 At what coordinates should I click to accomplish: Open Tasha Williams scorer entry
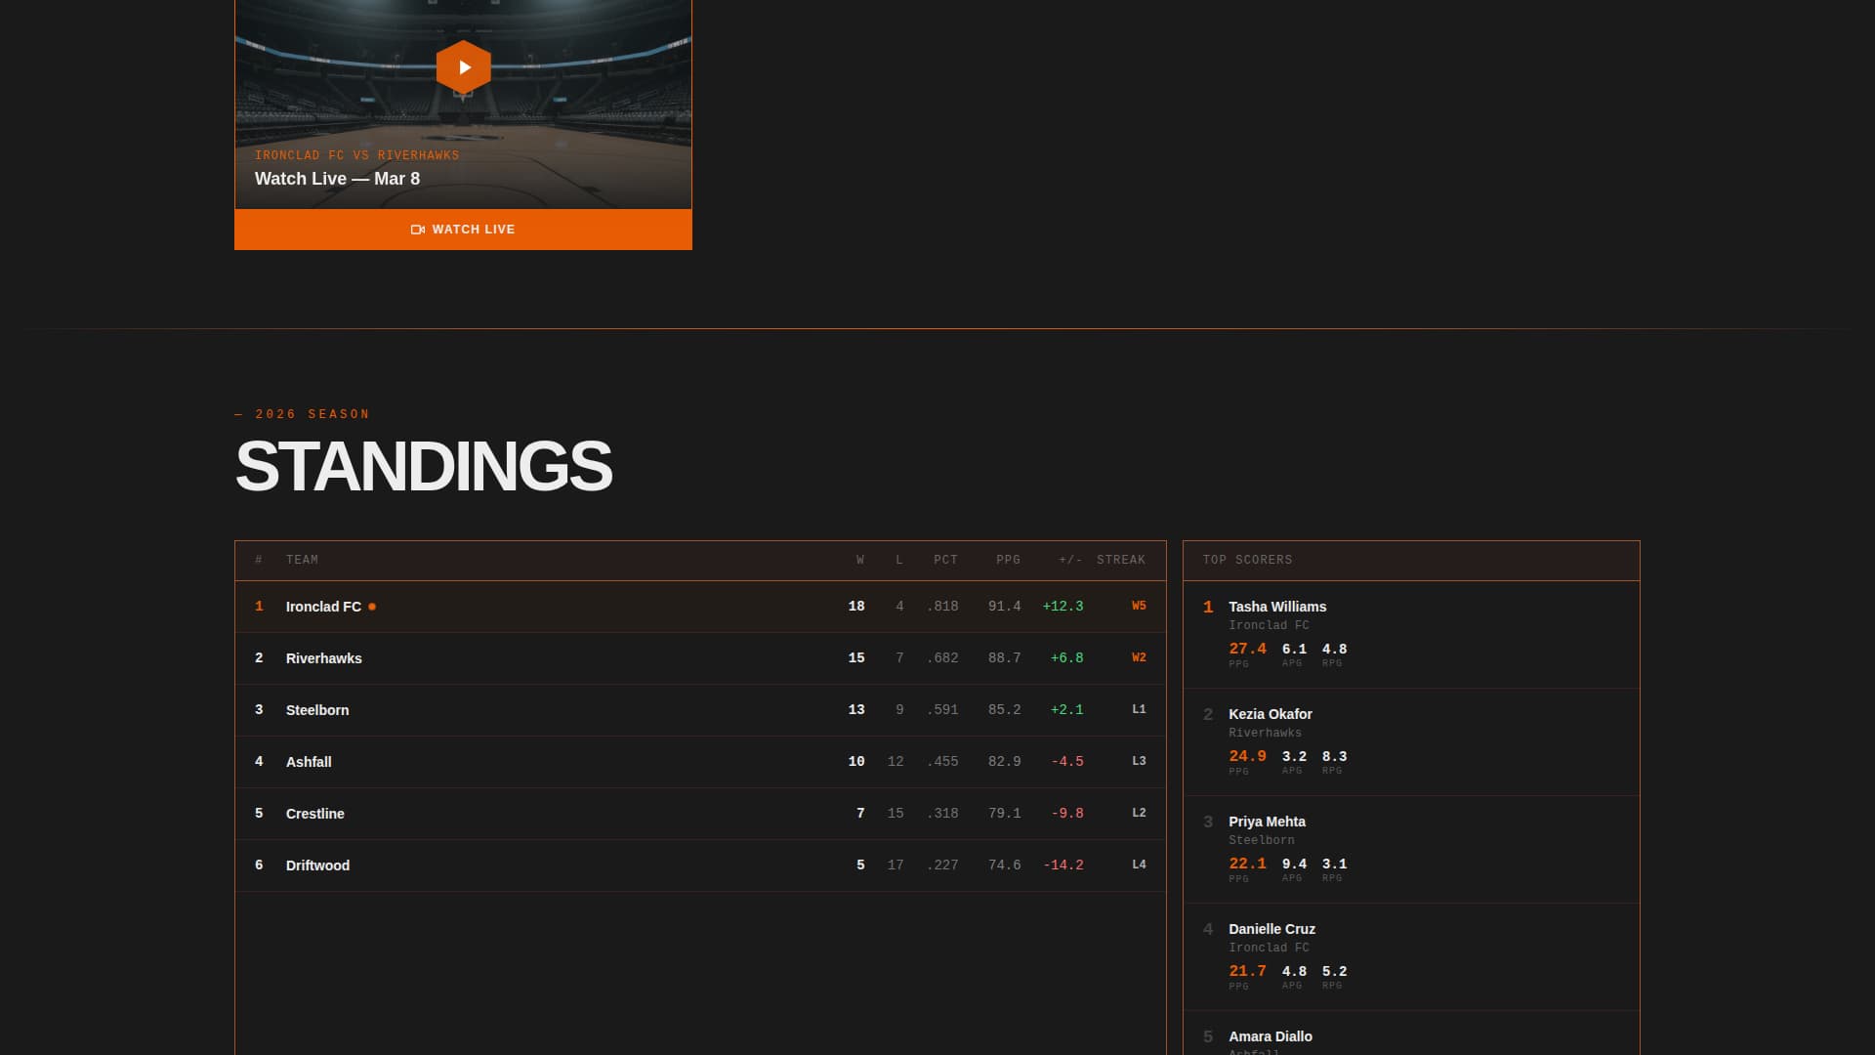(1411, 635)
